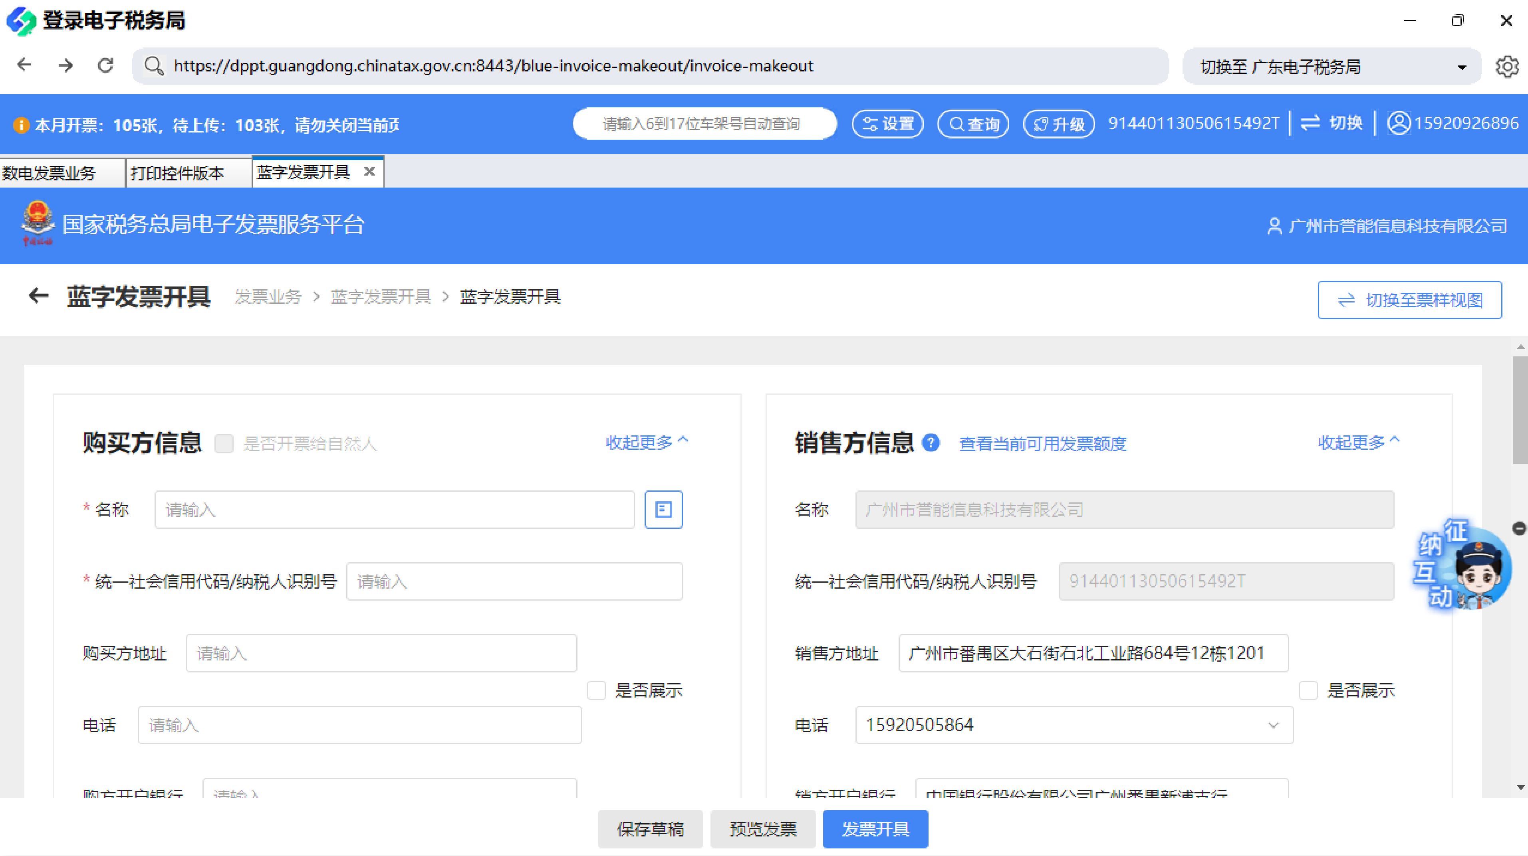1528x856 pixels.
Task: Click the 查询 query button
Action: (x=973, y=124)
